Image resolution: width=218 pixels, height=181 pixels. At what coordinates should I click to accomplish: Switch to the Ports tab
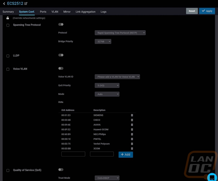click(43, 12)
